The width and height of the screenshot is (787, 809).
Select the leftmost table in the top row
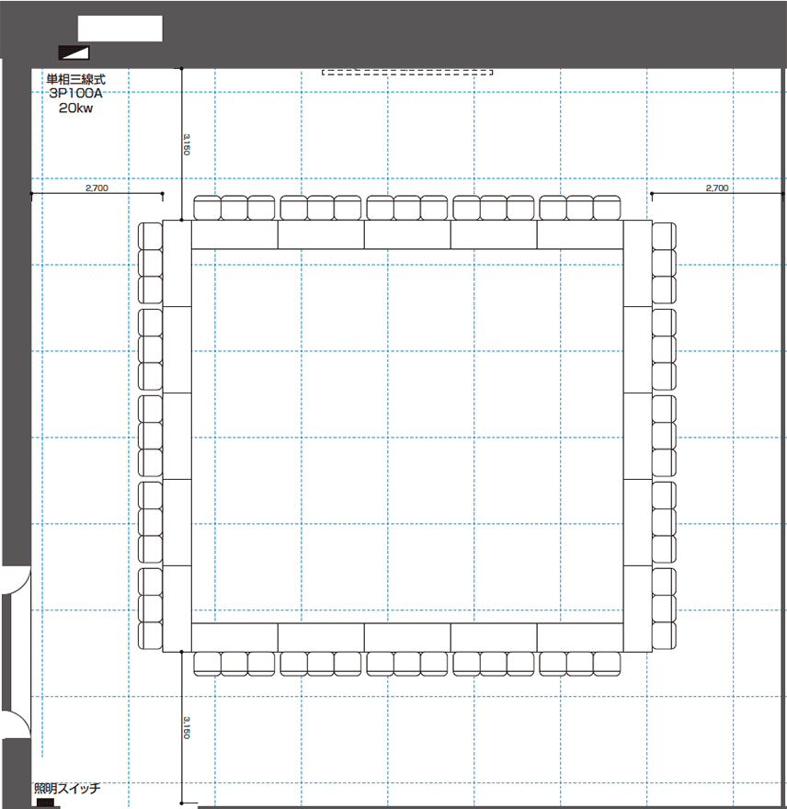[234, 235]
